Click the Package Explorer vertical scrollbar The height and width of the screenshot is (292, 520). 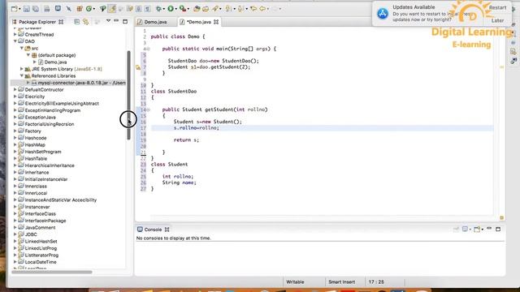[x=128, y=96]
